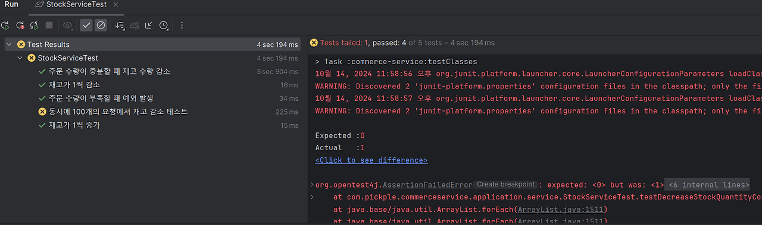Image resolution: width=762 pixels, height=225 pixels.
Task: Open the sort tests options
Action: [x=120, y=26]
